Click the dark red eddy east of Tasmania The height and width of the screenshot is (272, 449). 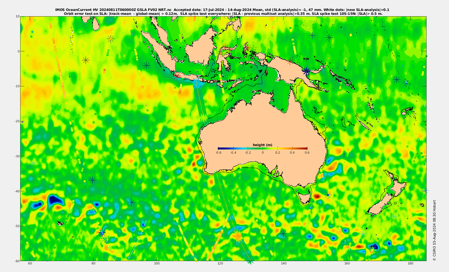tap(317, 196)
